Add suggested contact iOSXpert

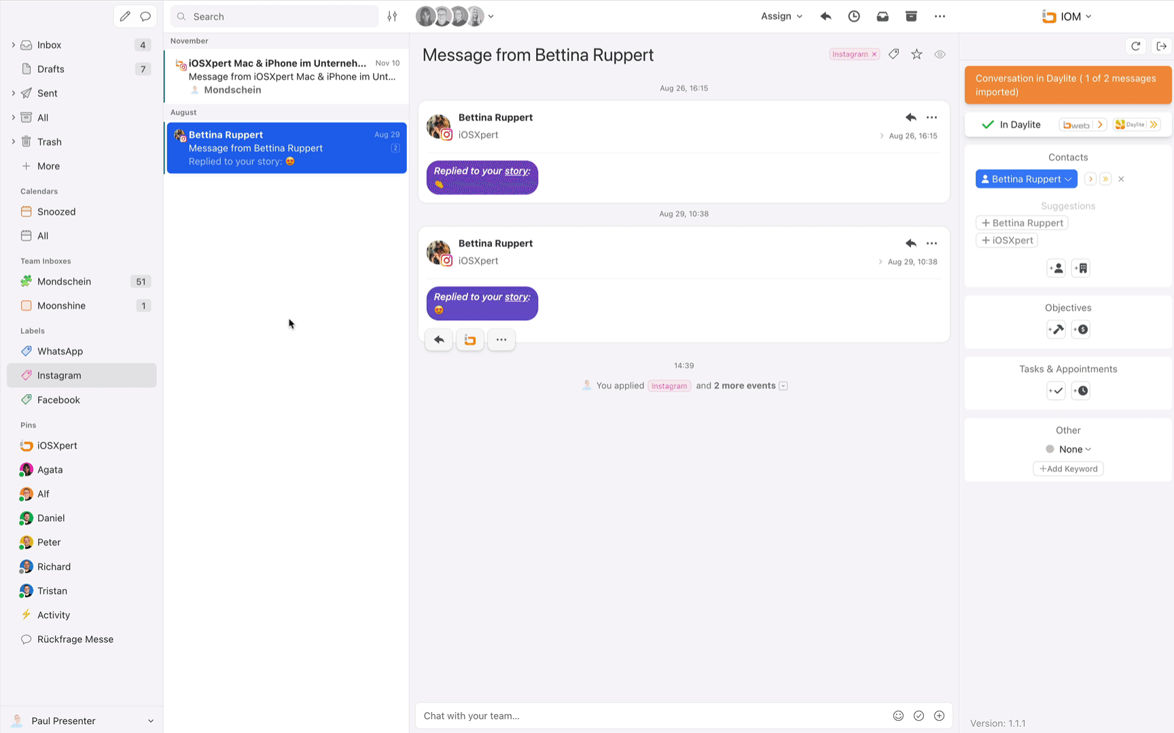coord(1007,240)
